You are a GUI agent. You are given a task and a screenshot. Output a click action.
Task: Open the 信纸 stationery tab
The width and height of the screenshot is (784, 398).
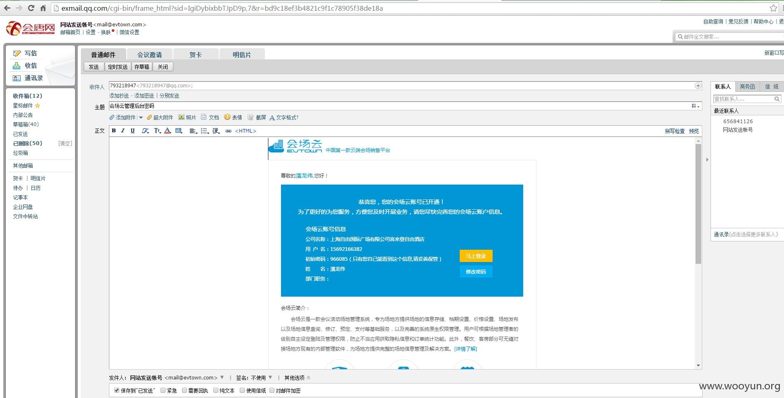(772, 87)
